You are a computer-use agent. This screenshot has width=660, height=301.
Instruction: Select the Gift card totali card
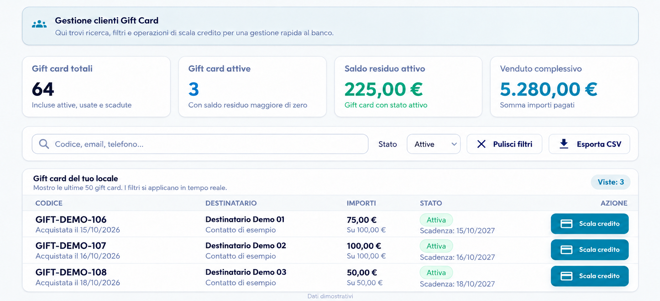click(96, 87)
